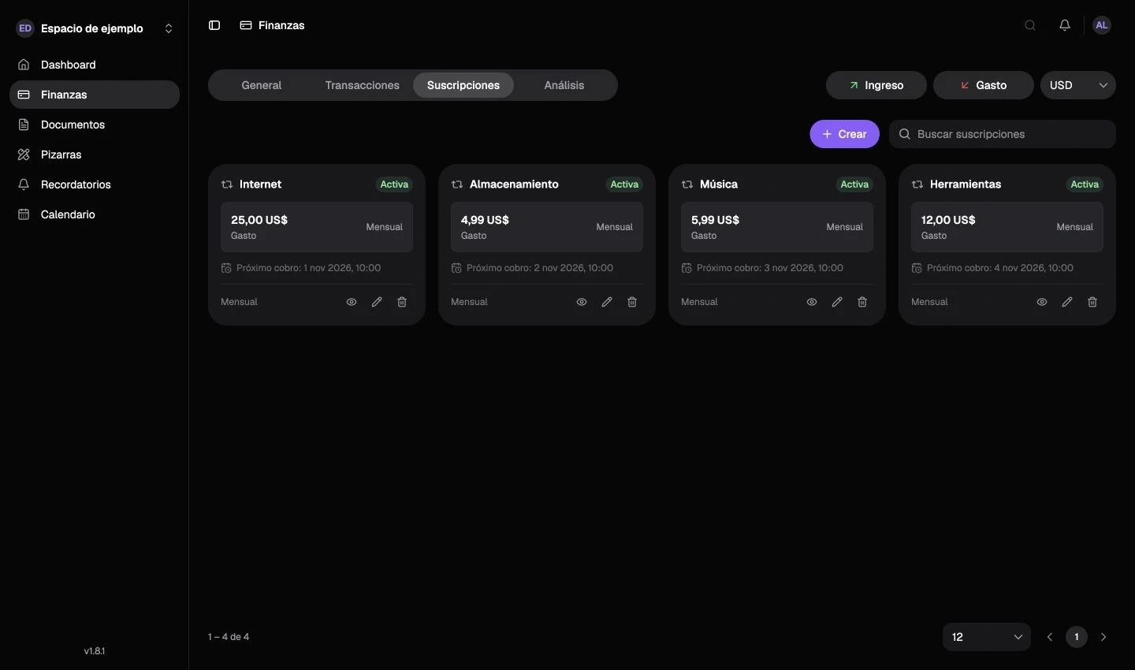Screen dimensions: 1135x670
Task: View the Herramientas subscription details
Action: point(1042,302)
